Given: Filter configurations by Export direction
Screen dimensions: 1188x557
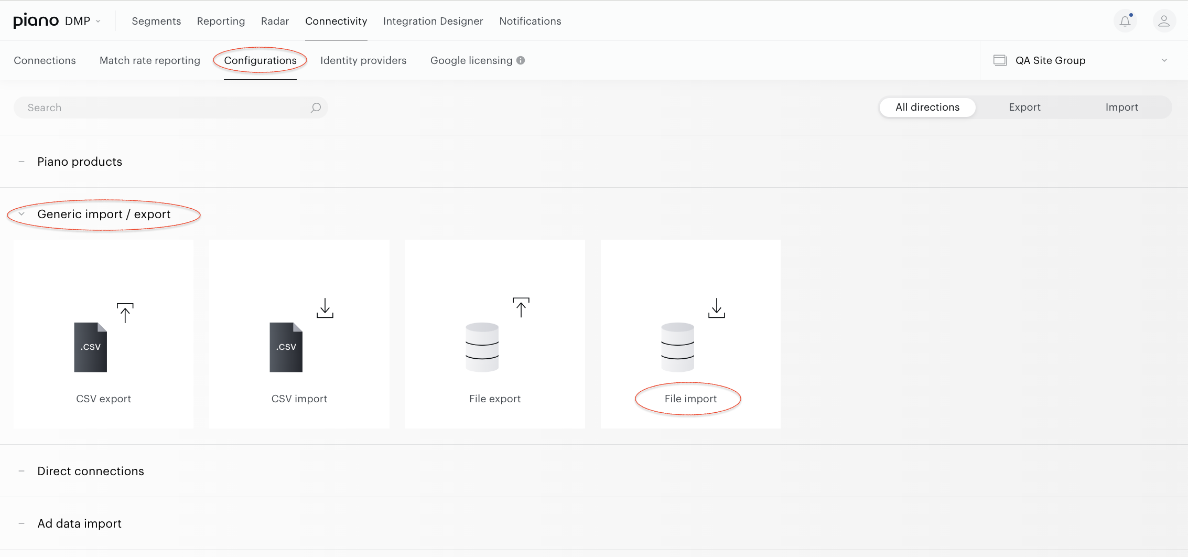Looking at the screenshot, I should [1024, 107].
